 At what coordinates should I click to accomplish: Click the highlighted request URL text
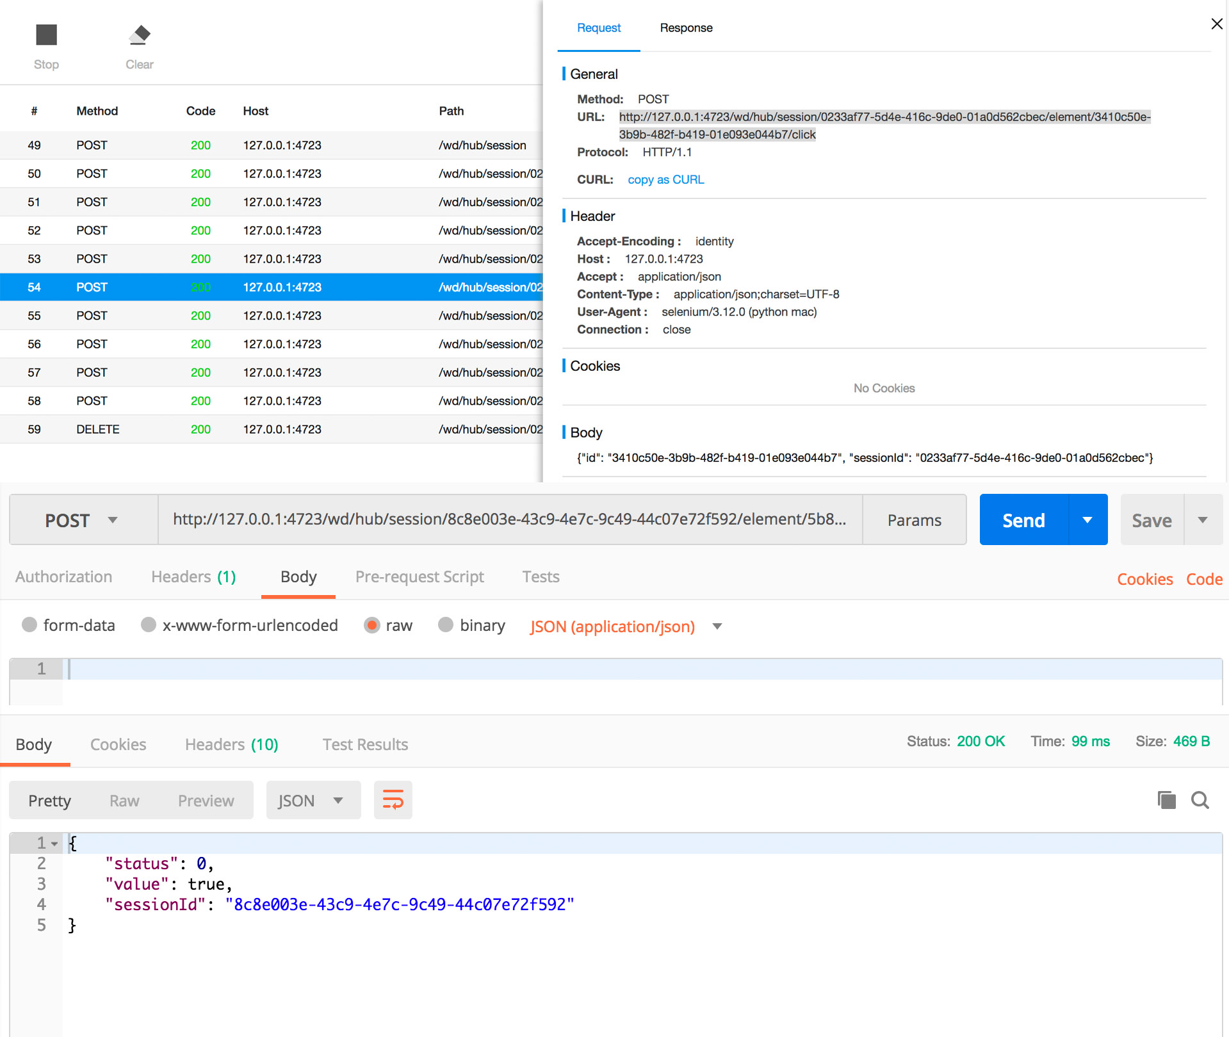click(884, 126)
